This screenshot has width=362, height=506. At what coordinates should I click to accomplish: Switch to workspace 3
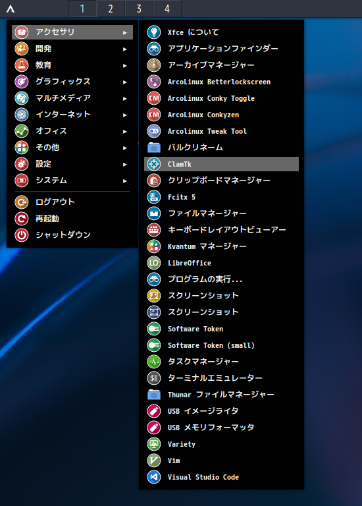coord(139,9)
